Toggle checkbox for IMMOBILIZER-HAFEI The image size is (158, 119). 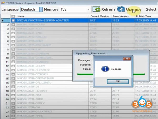pyautogui.click(x=13, y=116)
